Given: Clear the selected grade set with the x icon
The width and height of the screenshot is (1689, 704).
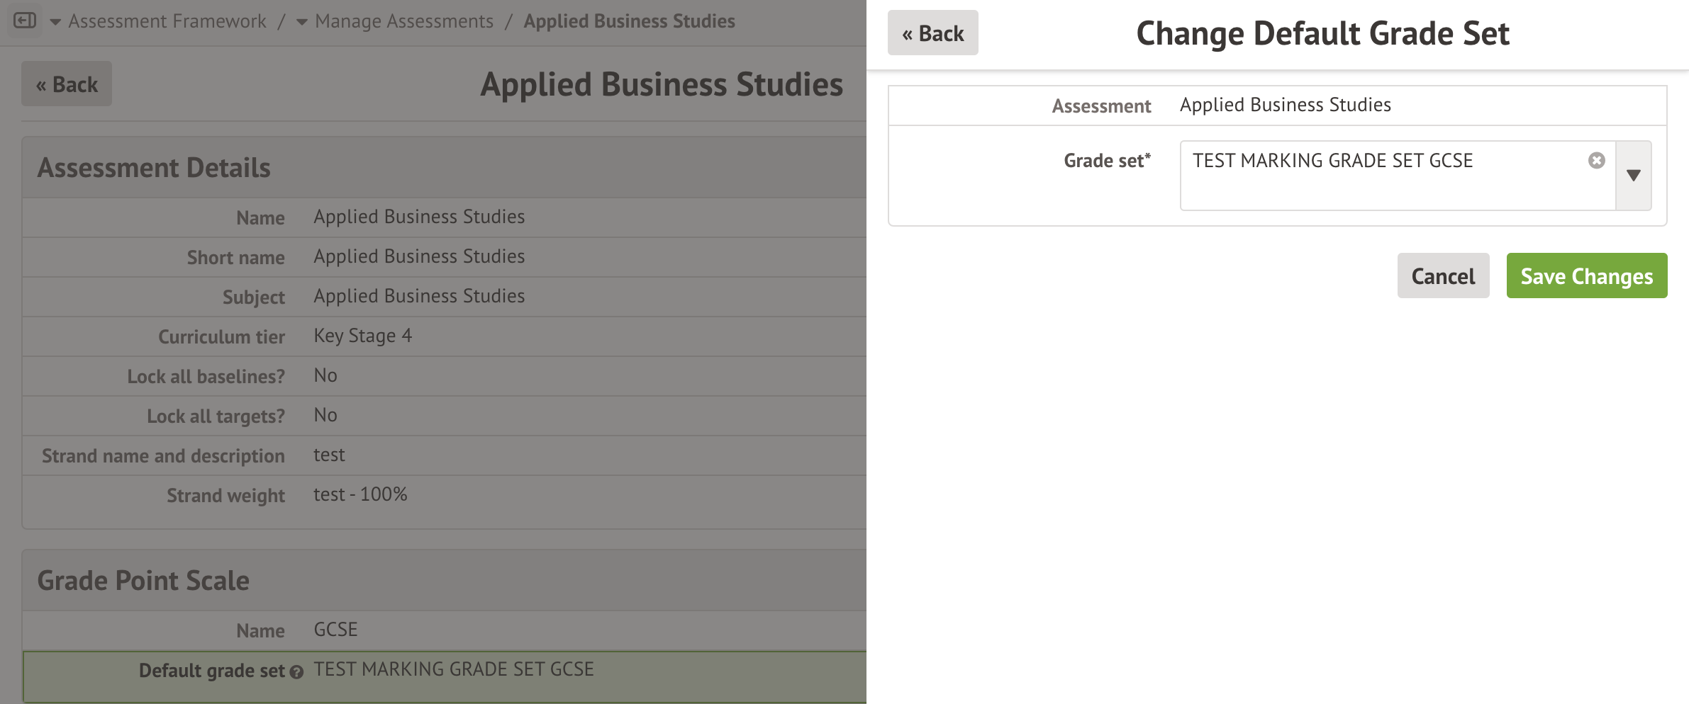Looking at the screenshot, I should coord(1596,161).
